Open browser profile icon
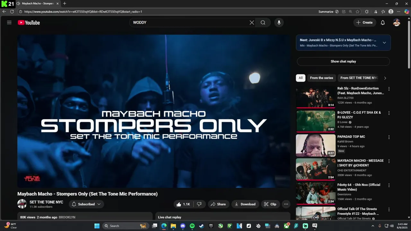Screen dimensions: 411x231 (391, 12)
